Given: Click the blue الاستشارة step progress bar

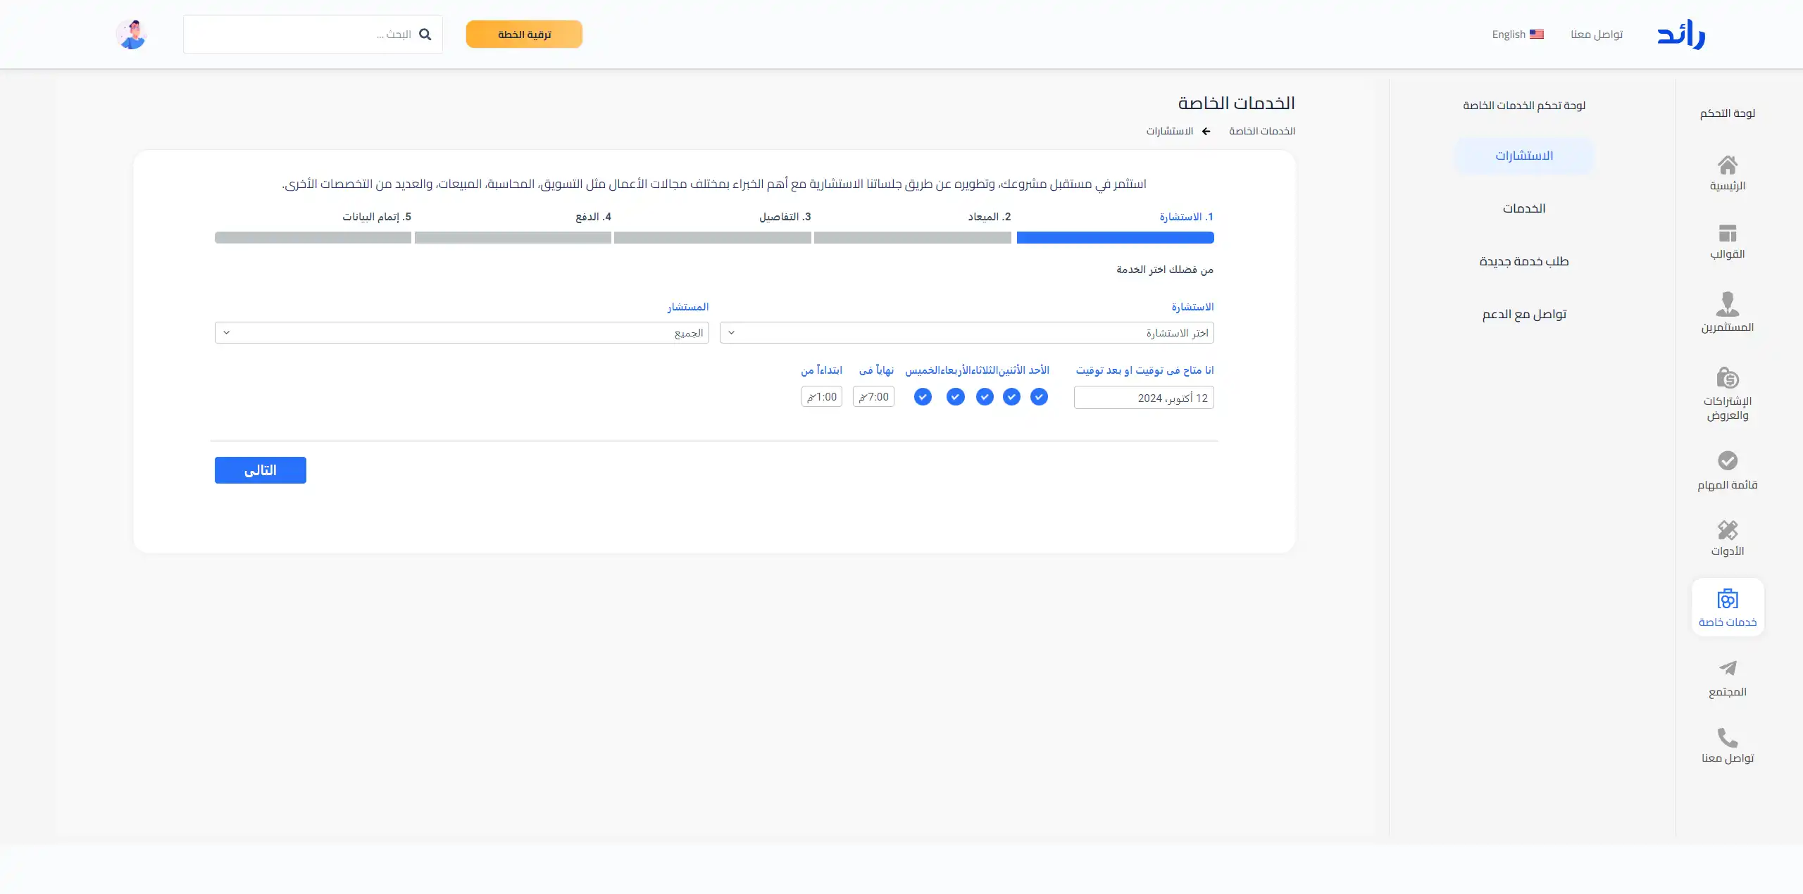Looking at the screenshot, I should pos(1115,238).
